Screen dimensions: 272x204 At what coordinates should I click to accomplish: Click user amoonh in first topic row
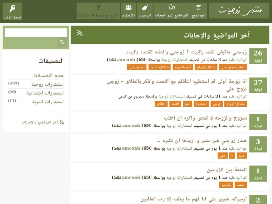point(126,60)
